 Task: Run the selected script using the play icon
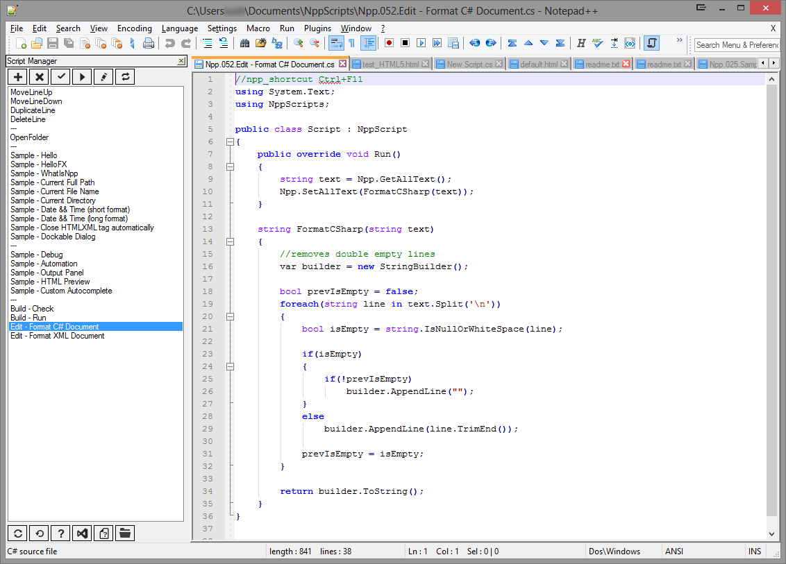[82, 76]
